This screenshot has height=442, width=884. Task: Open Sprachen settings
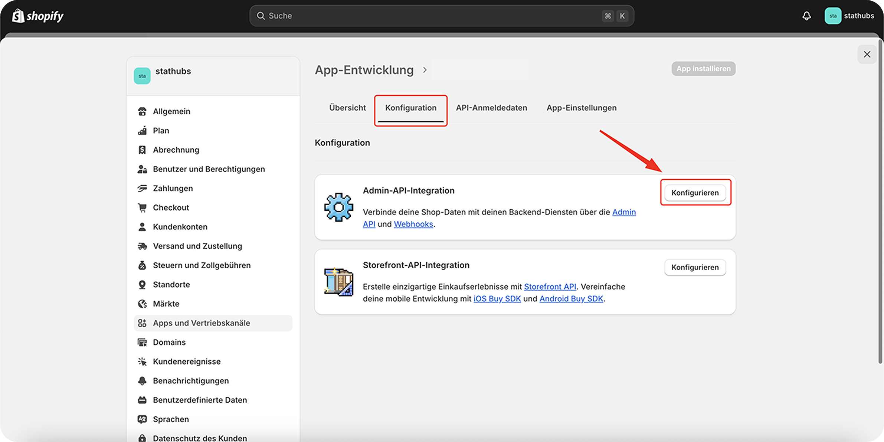click(x=213, y=419)
